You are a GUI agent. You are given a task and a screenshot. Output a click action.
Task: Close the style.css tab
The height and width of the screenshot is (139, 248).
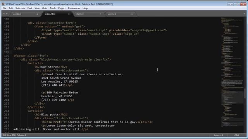100,14
